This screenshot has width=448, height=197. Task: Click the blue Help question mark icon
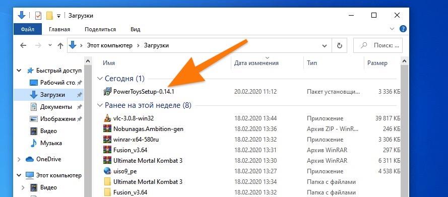[x=403, y=29]
